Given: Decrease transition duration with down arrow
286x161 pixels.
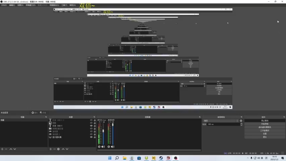Looking at the screenshot, I should click(241, 125).
